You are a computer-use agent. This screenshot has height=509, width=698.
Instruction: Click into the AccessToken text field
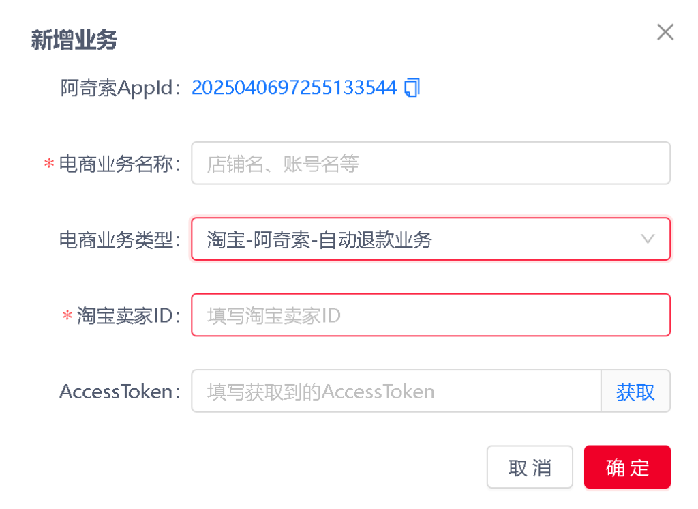pyautogui.click(x=395, y=392)
